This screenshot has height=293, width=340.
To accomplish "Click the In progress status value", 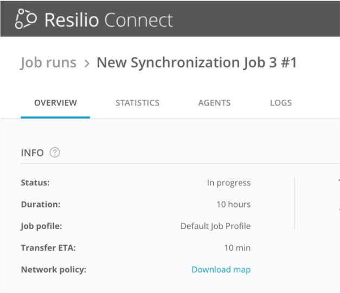I will coord(228,183).
